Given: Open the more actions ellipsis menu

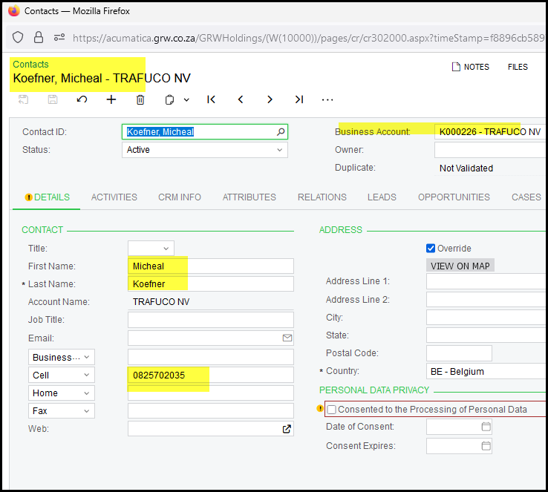Looking at the screenshot, I should (327, 99).
